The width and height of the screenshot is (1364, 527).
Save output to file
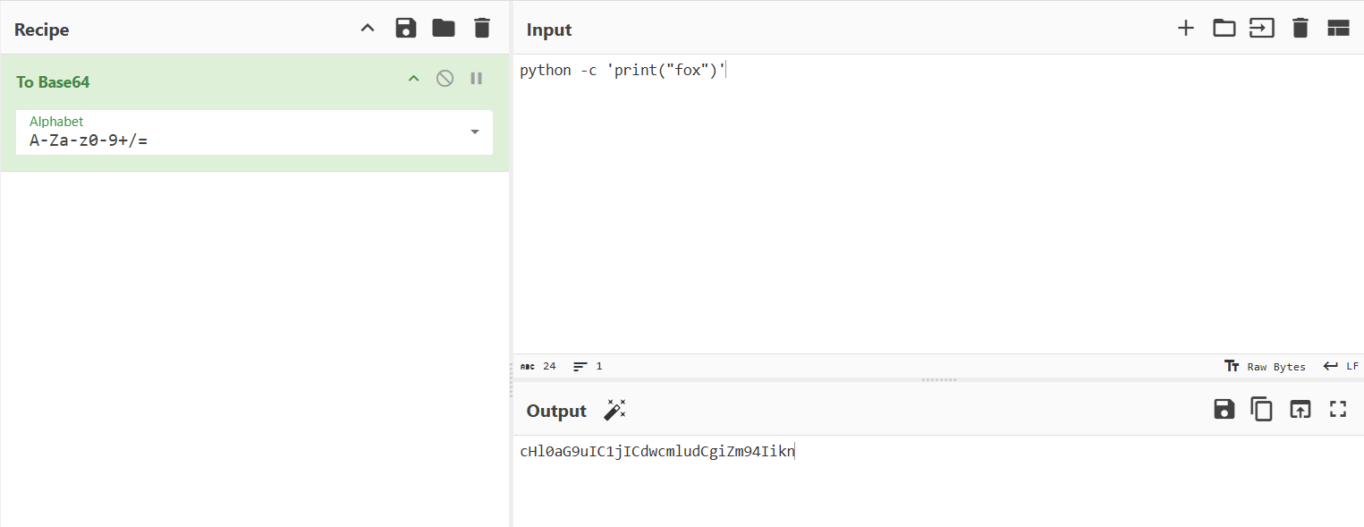[x=1224, y=410]
